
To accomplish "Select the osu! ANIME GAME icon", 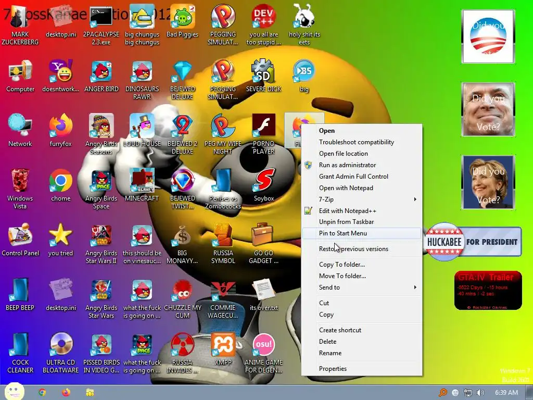I will 264,354.
